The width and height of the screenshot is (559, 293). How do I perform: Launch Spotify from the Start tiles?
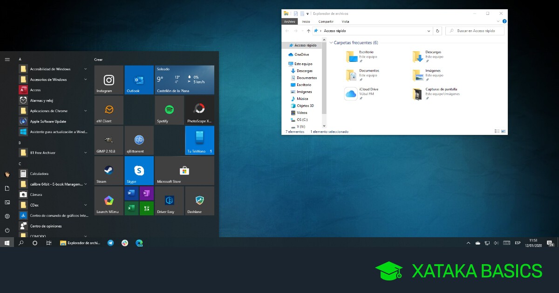(169, 110)
